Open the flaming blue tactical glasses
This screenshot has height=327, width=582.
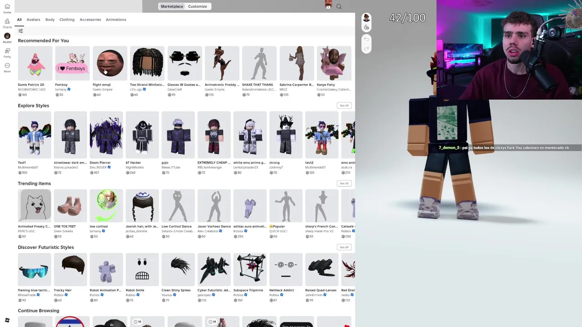35,270
